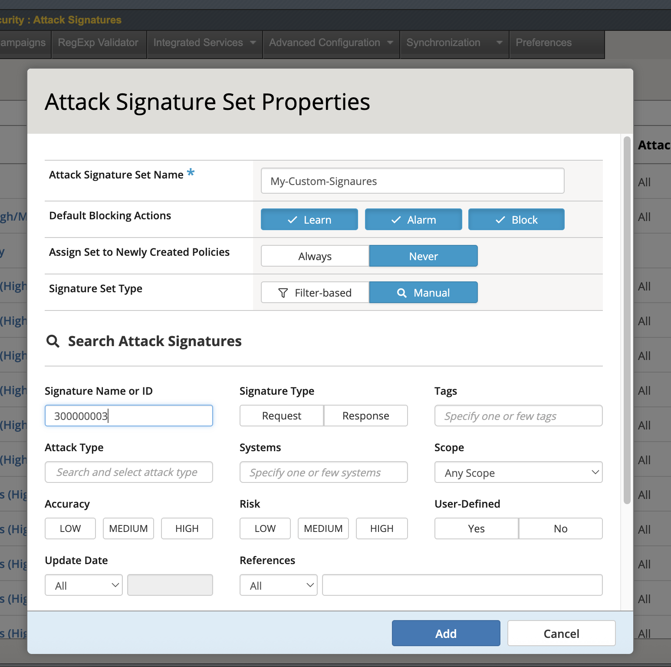Image resolution: width=671 pixels, height=667 pixels.
Task: Select HIGH accuracy filter
Action: [x=187, y=528]
